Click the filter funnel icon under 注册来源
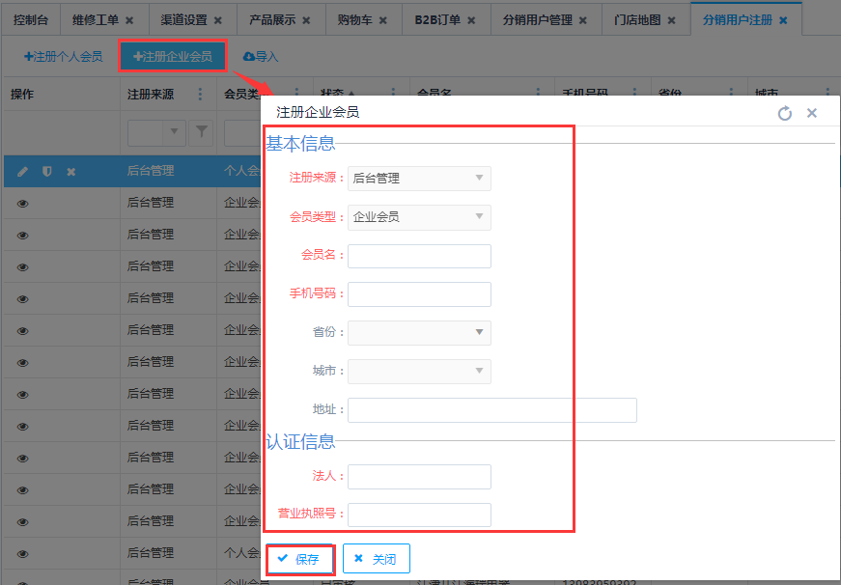This screenshot has width=841, height=585. point(201,131)
